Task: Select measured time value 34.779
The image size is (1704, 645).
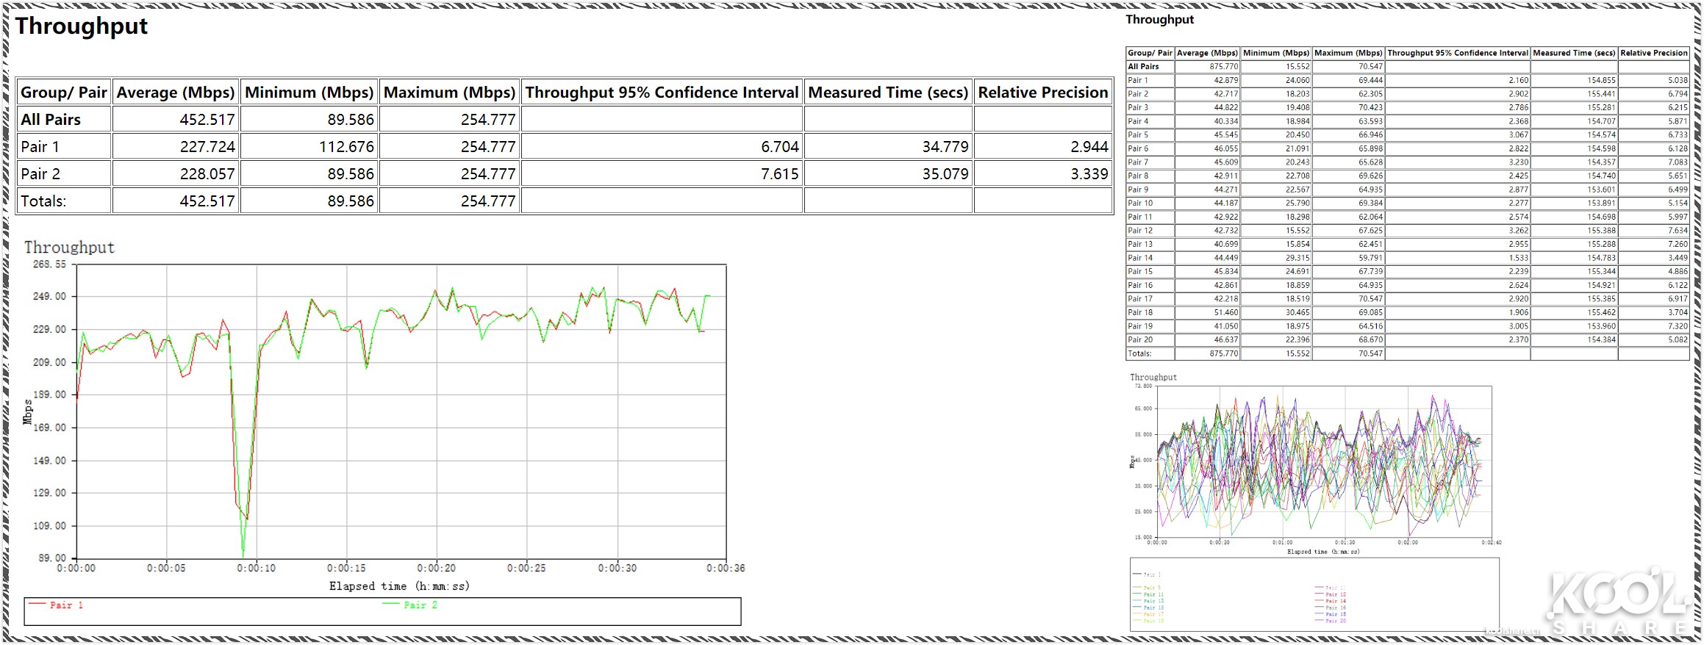Action: [x=945, y=147]
